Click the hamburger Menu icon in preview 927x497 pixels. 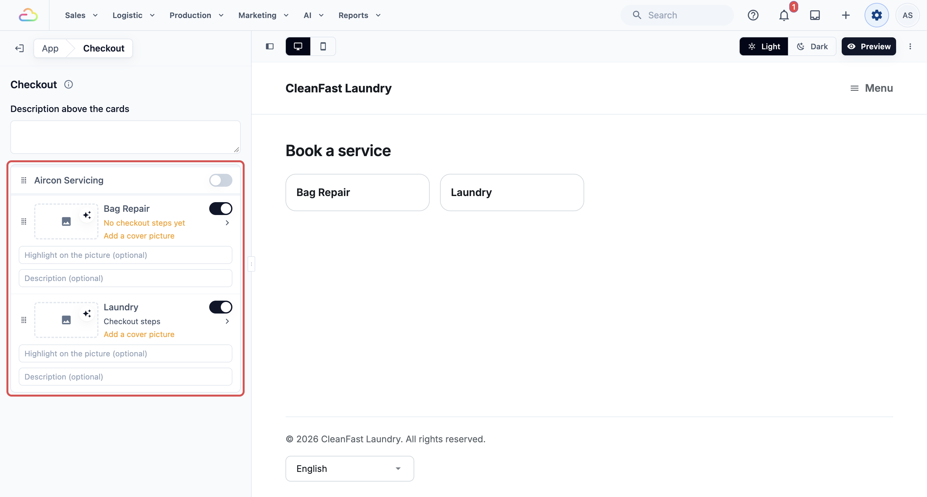[854, 88]
